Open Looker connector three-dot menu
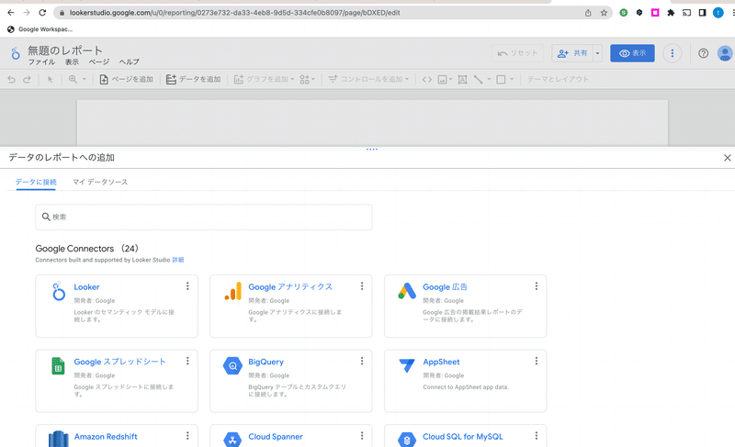The width and height of the screenshot is (735, 447). coord(187,286)
